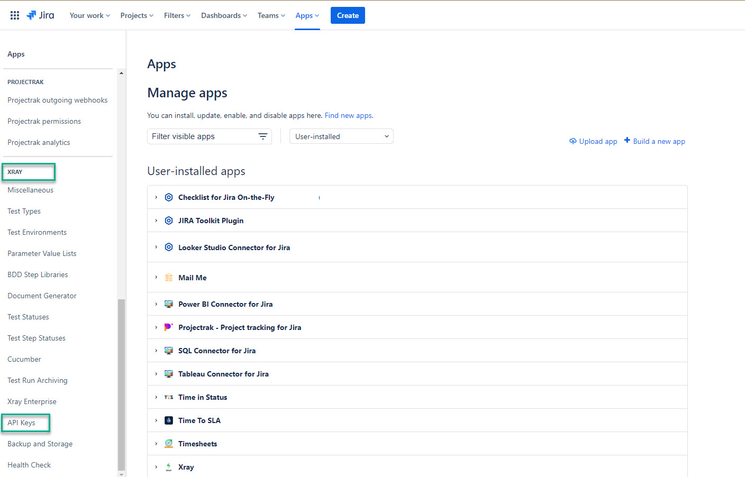This screenshot has width=745, height=477.
Task: Click the Build a new app plus icon
Action: pyautogui.click(x=627, y=140)
